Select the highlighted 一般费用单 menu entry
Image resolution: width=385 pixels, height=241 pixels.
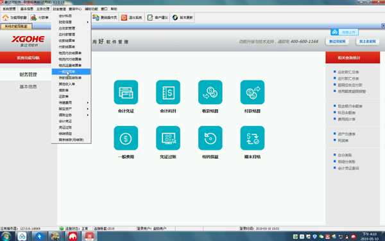pyautogui.click(x=71, y=71)
